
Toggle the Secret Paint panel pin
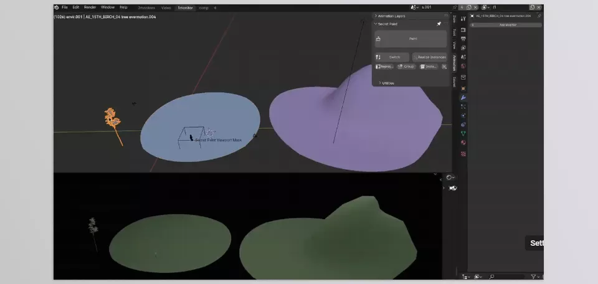click(439, 24)
